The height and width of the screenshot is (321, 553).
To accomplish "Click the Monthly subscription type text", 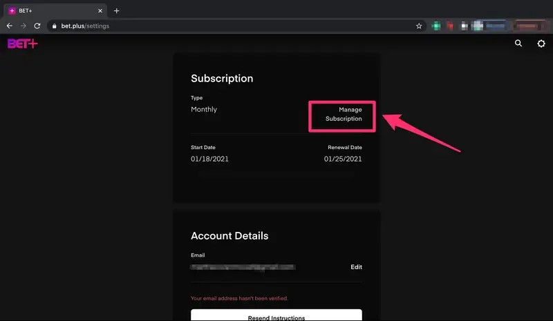I will (204, 109).
